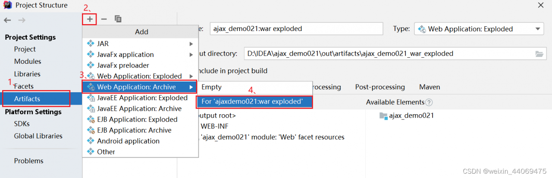
Task: Click the output directory browse folder icon
Action: 539,54
